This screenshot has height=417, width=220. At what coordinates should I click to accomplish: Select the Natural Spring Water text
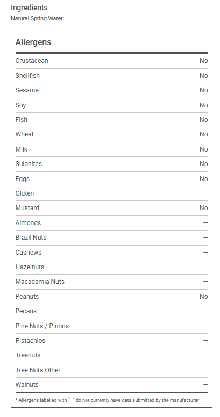37,19
